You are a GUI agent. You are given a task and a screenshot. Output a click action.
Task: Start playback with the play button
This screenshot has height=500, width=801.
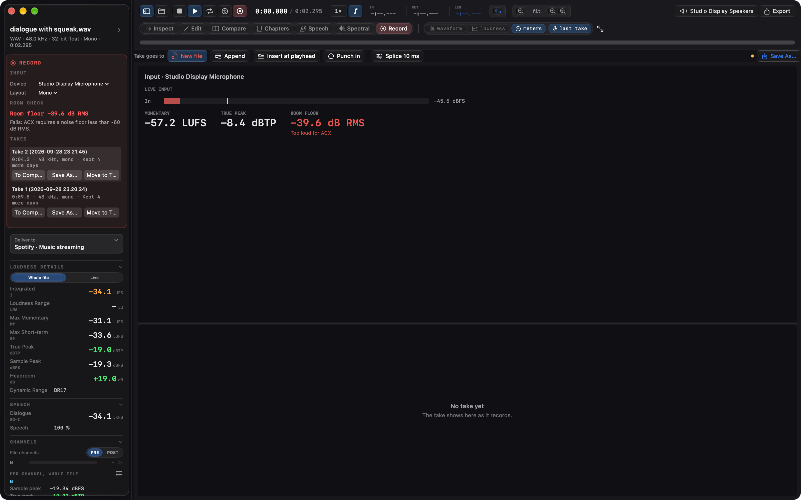pos(195,11)
